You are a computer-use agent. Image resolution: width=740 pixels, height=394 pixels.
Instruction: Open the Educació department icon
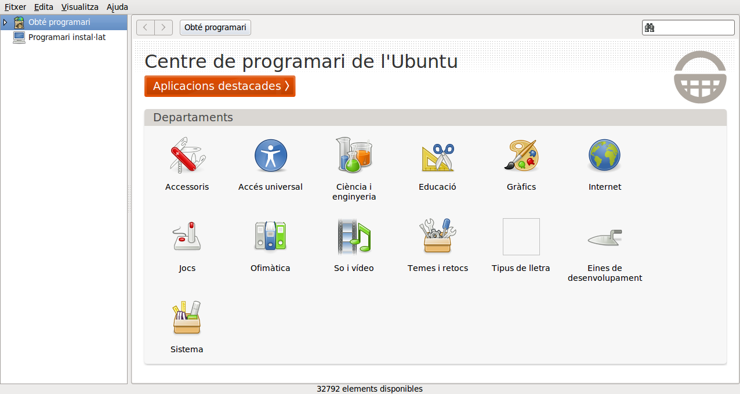click(x=437, y=156)
